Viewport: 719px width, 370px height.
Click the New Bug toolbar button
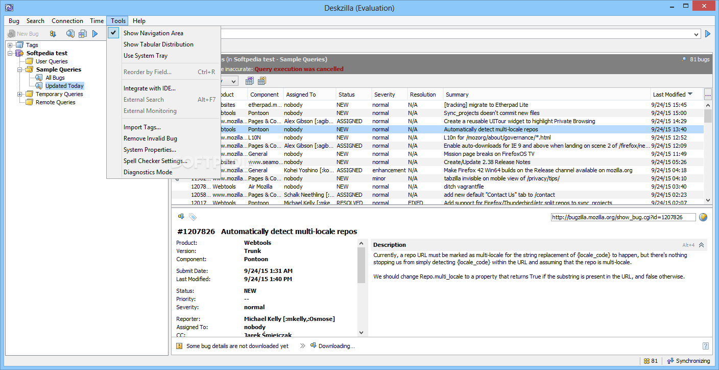[23, 34]
